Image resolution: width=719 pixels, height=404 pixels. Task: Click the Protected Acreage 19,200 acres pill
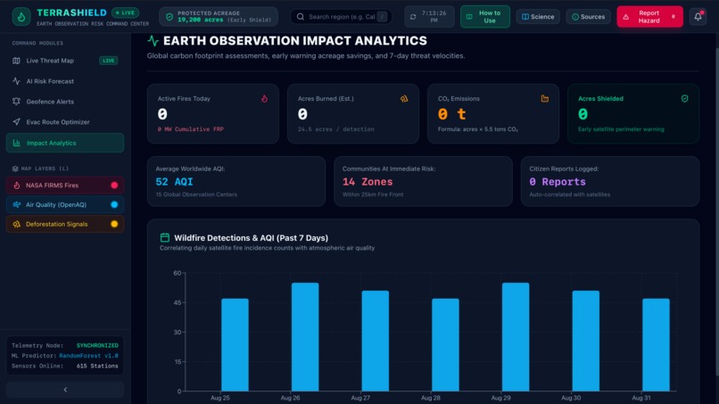click(219, 17)
